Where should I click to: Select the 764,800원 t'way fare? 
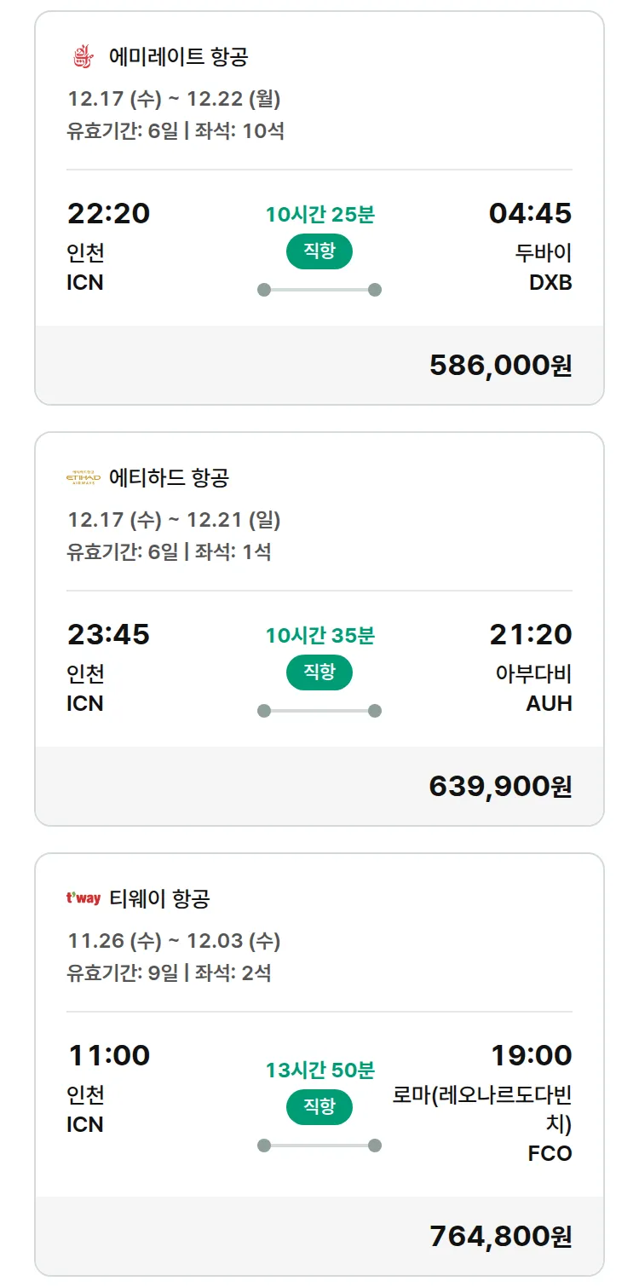tap(500, 1236)
